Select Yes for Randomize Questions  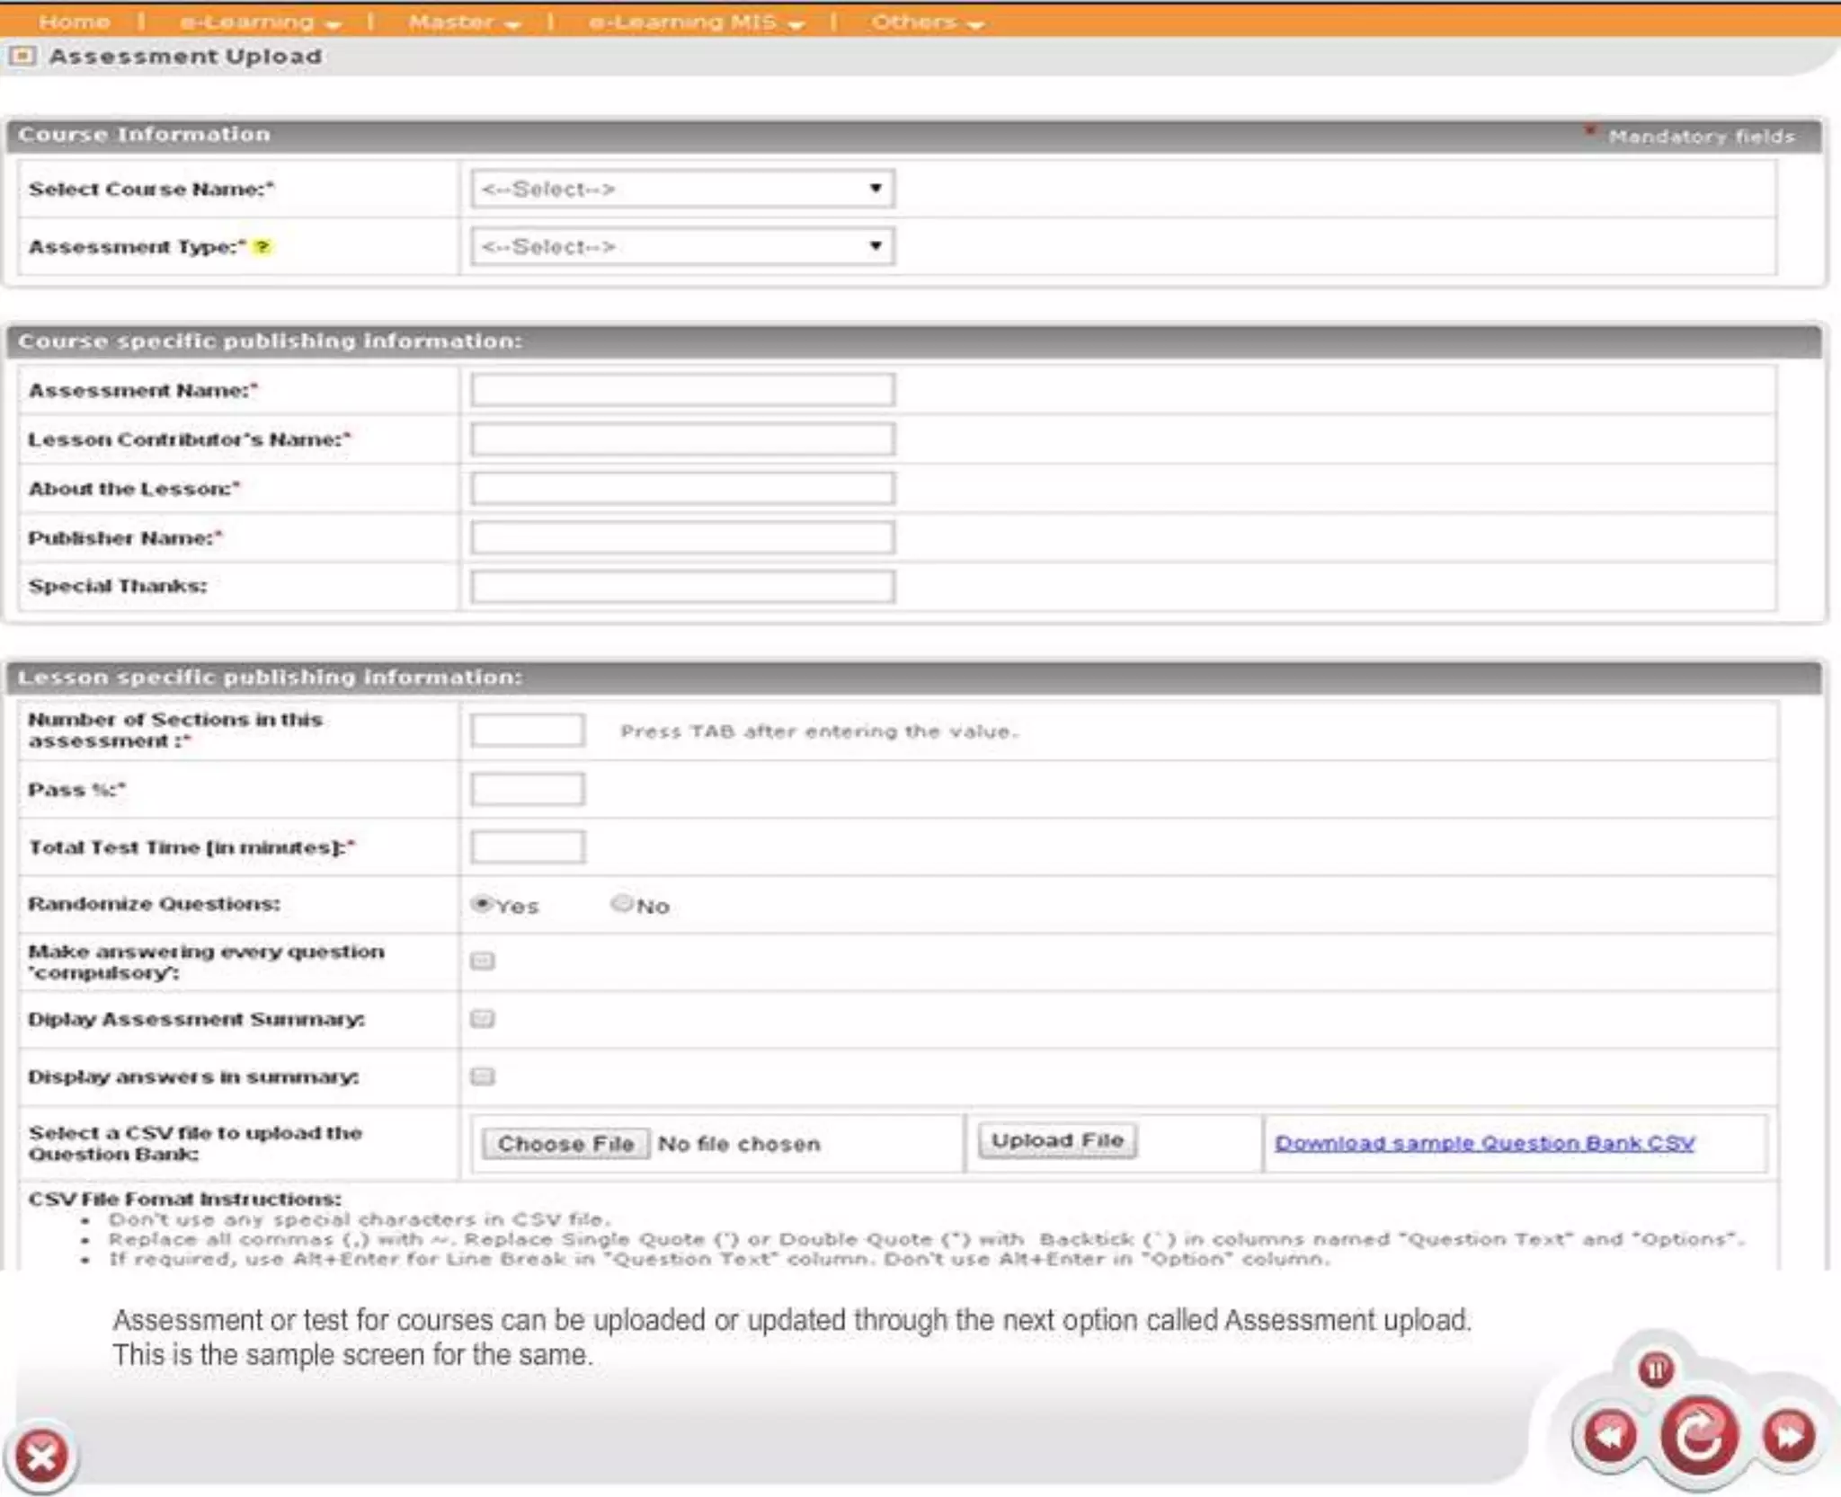[483, 904]
